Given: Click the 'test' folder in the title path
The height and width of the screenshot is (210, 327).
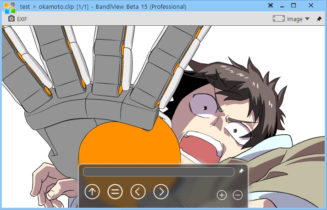Looking at the screenshot, I should [25, 7].
